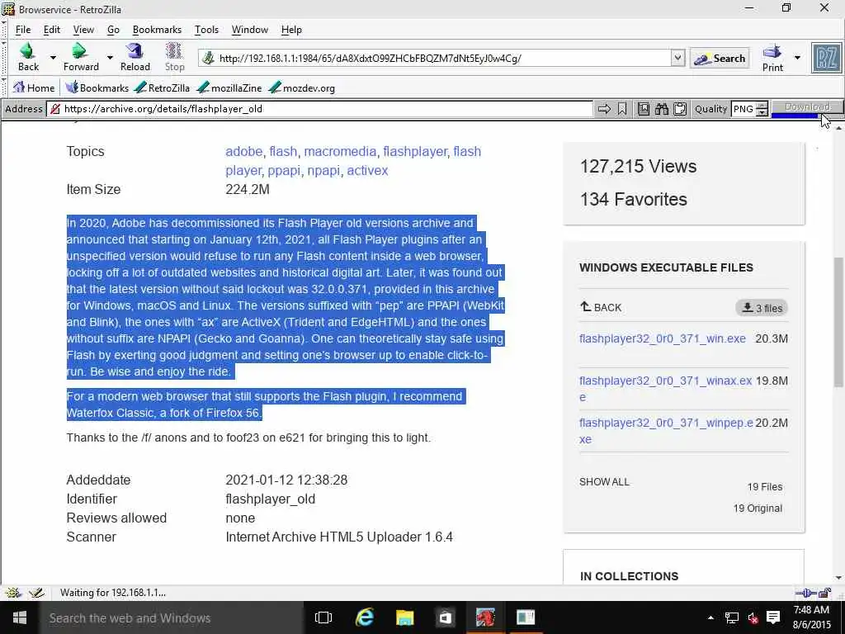Screen dimensions: 845x634
Task: Open the Back button history dropdown arrow
Action: 53,57
